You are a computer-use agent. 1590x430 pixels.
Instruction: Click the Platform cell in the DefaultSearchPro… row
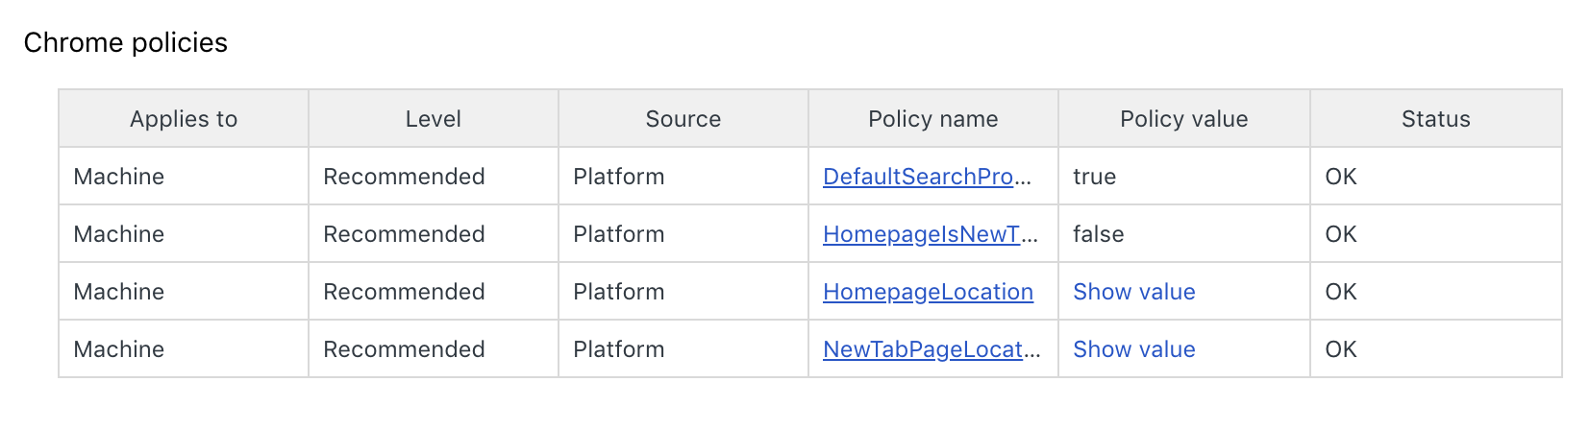click(618, 177)
